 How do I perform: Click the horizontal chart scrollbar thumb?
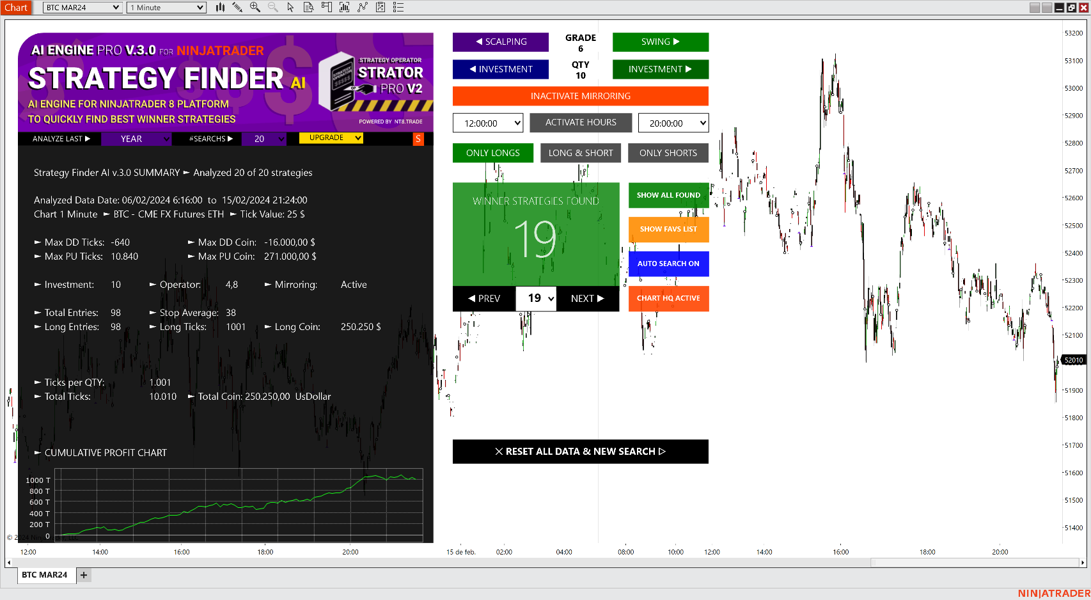coord(975,563)
